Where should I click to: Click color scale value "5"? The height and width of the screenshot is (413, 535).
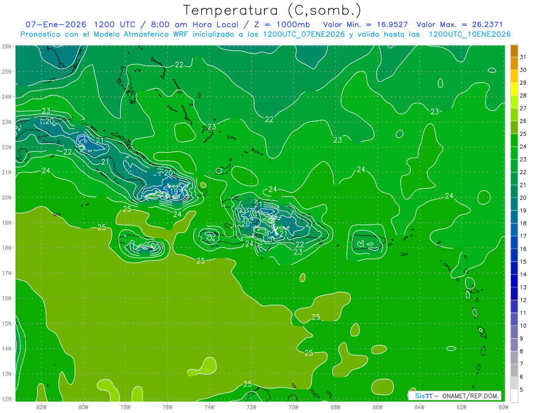(x=522, y=389)
